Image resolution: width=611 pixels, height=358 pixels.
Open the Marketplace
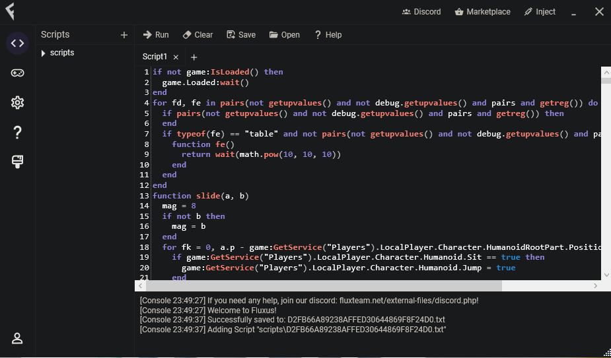482,12
